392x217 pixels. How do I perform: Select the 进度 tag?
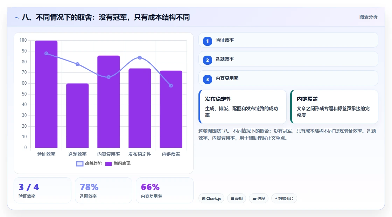pyautogui.click(x=259, y=198)
